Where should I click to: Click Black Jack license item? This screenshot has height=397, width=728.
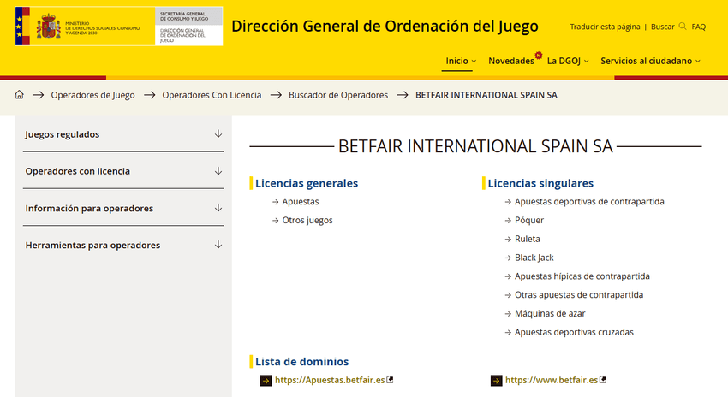(x=534, y=258)
